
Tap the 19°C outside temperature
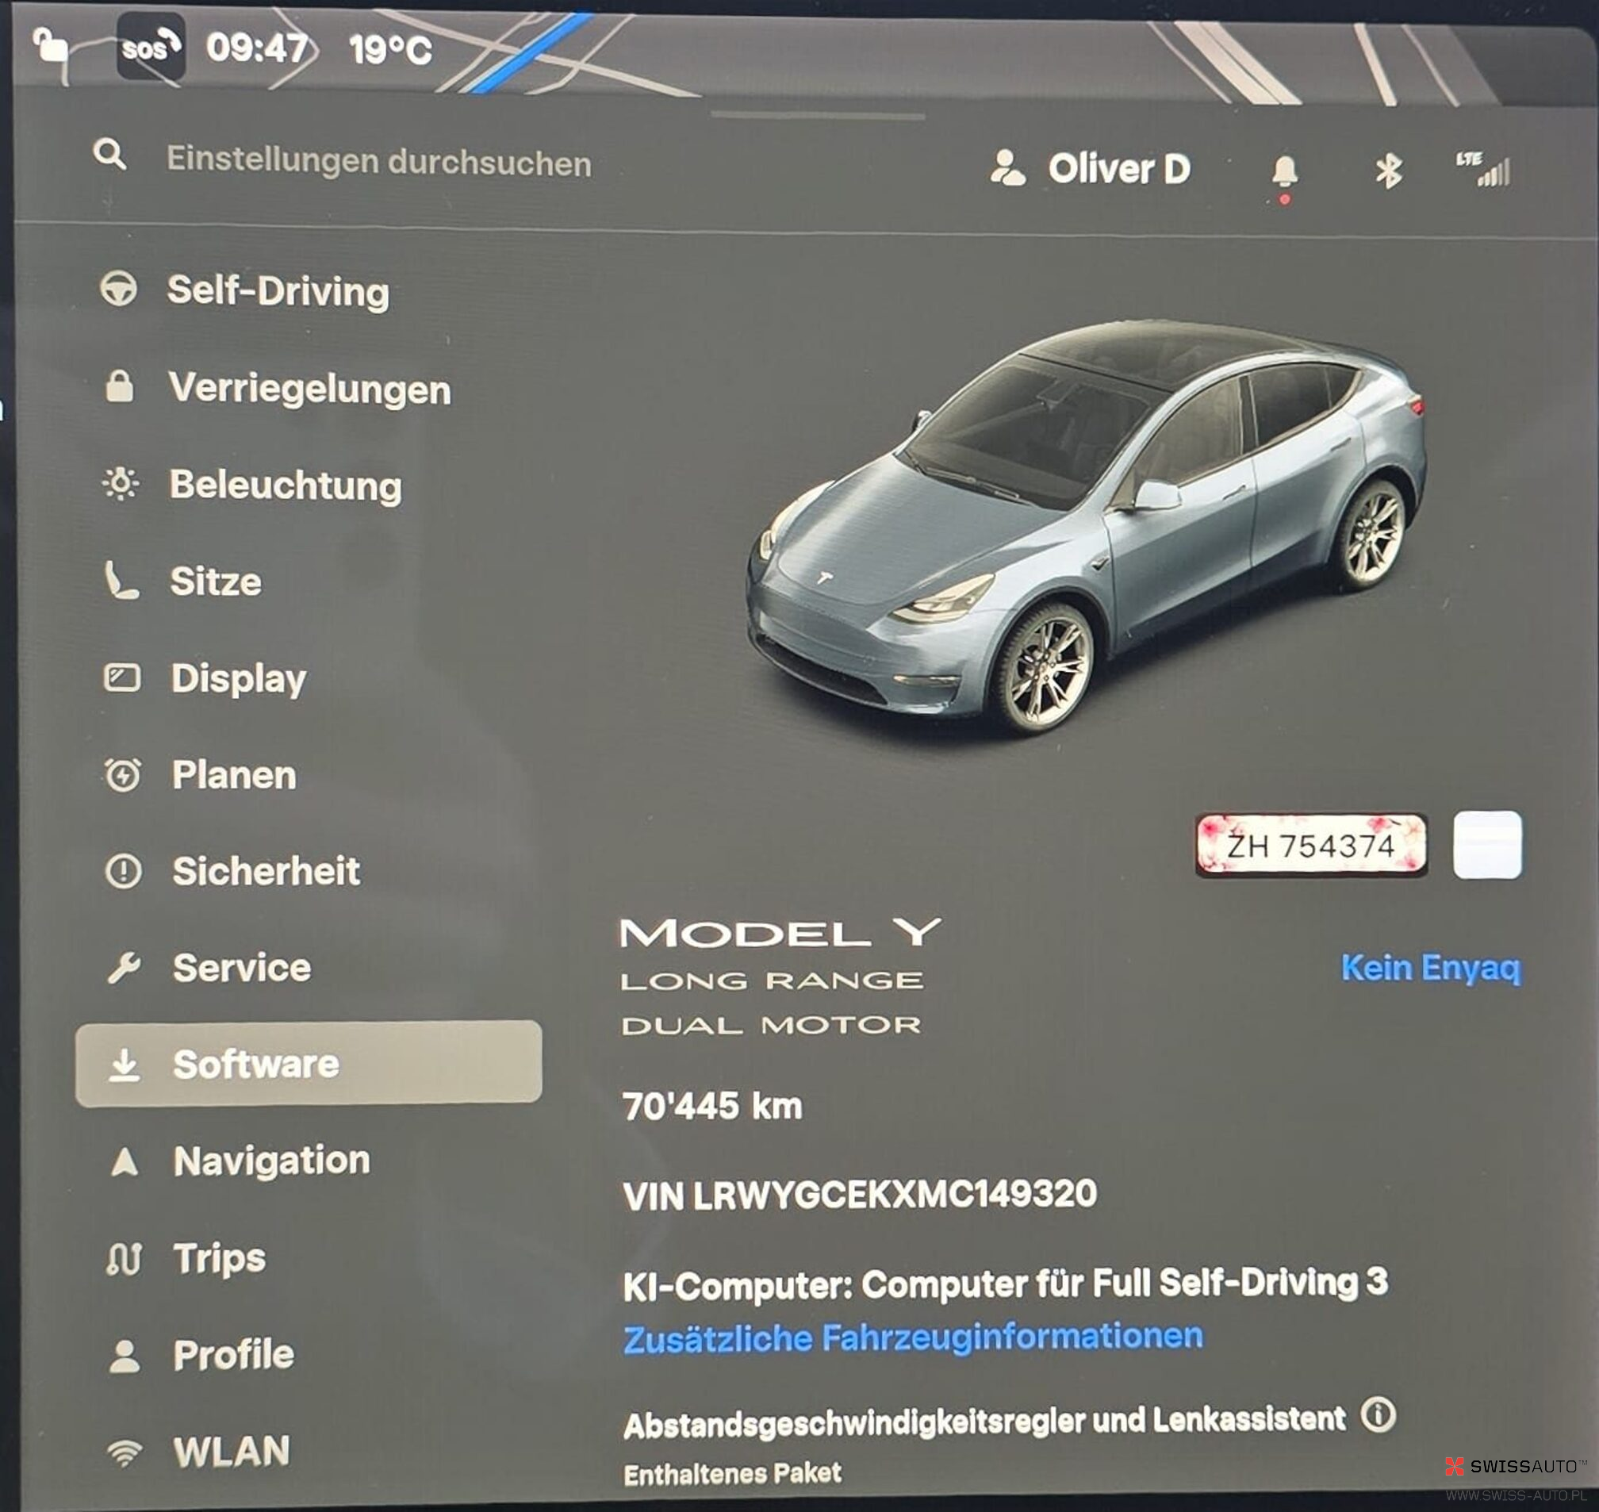(390, 50)
